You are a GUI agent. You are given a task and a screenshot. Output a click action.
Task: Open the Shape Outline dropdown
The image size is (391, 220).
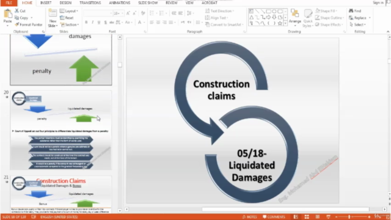point(330,18)
